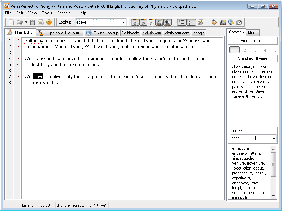This screenshot has height=211, width=282.
Task: Open the orange info icon
Action: (x=49, y=22)
